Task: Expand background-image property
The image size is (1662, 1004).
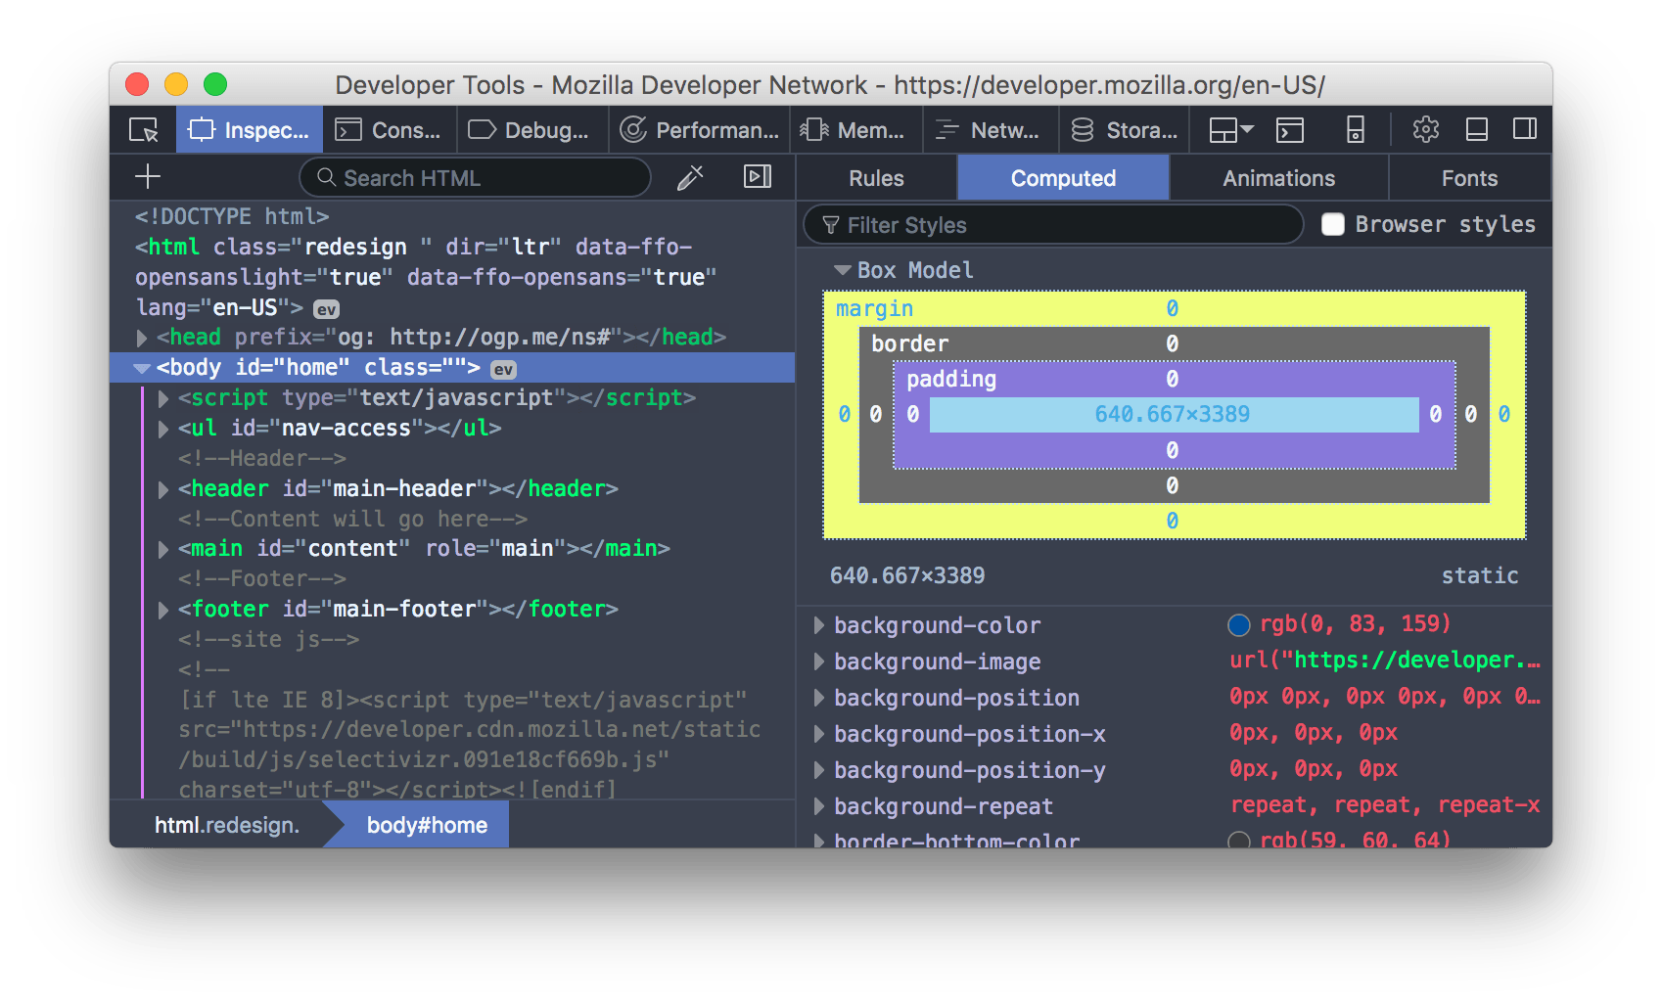Action: (x=818, y=662)
